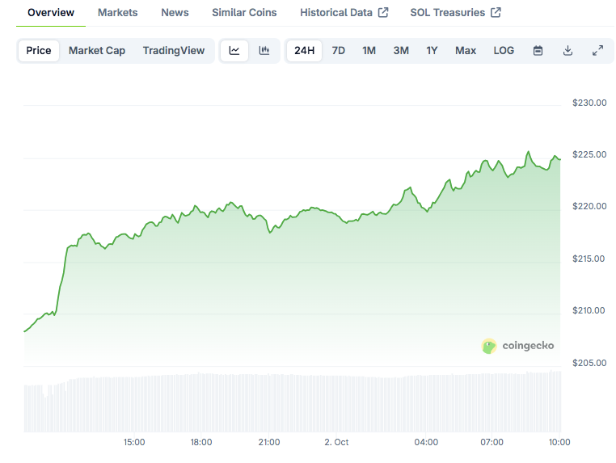Open the Similar Coins tab
This screenshot has height=463, width=616.
[x=244, y=13]
